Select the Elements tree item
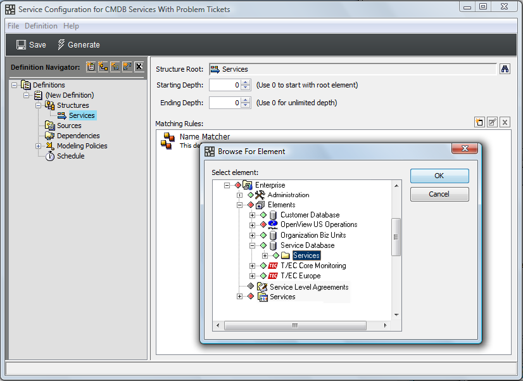This screenshot has width=523, height=381. (281, 205)
